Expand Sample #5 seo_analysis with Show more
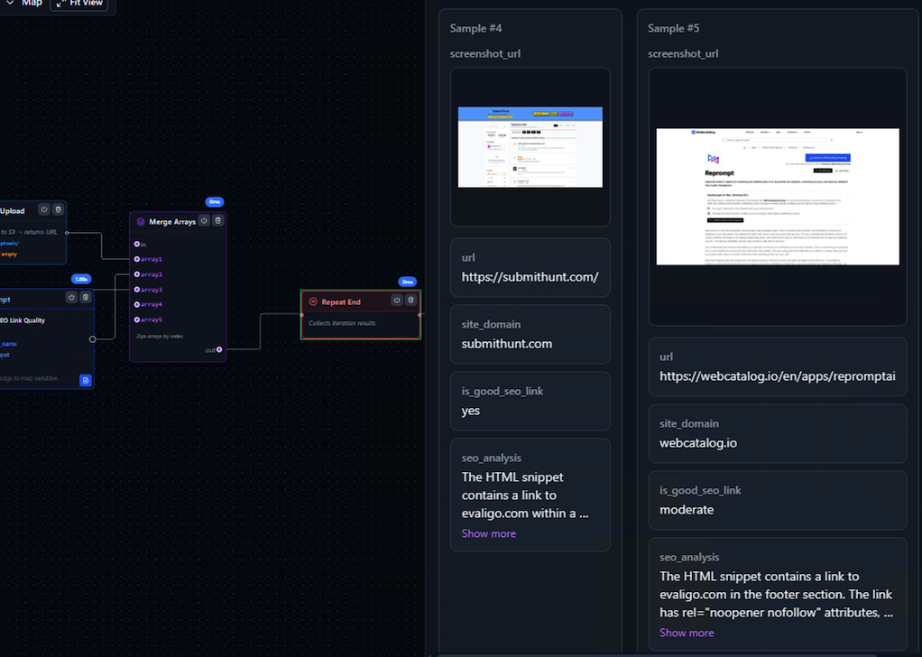Screen dimensions: 922x657 click(x=686, y=633)
